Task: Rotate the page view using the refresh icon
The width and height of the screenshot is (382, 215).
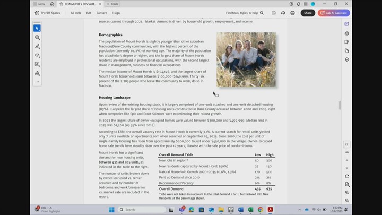Action: [x=347, y=176]
